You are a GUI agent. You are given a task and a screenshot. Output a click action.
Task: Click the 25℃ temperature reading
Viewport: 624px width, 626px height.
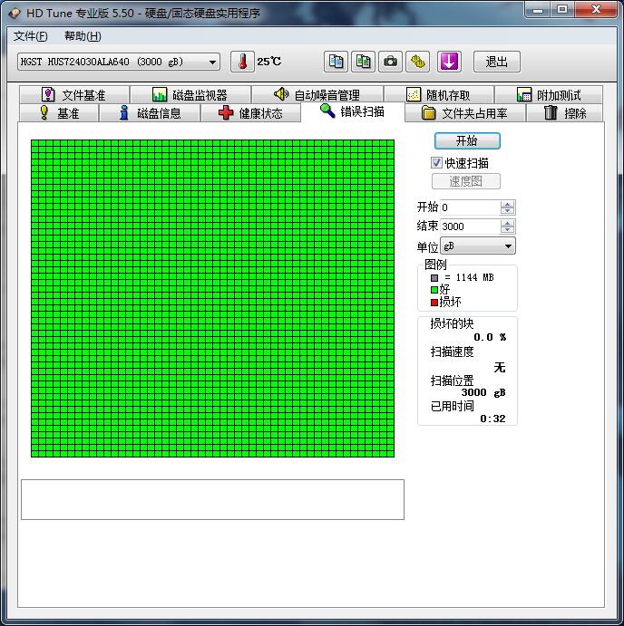tap(269, 62)
